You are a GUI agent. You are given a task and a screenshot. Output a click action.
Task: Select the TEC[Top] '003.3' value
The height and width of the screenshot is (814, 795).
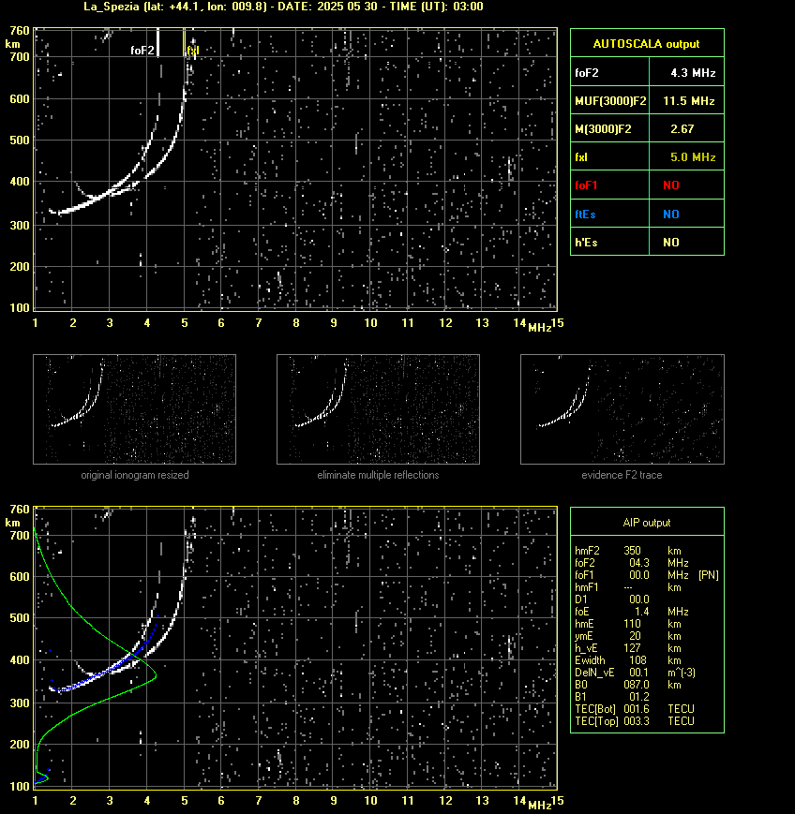coord(637,721)
